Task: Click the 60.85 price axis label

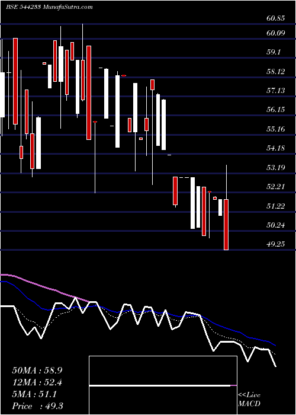Action: 276,18
